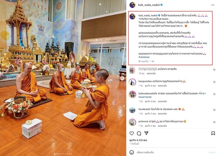Viewport: 217px width, 156px height.
Task: Like ilookkaiiiii's comment with heart
Action: click(x=214, y=110)
